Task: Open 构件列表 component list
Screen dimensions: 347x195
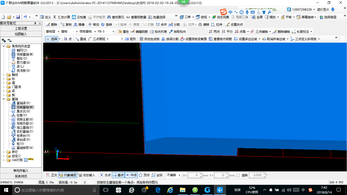Action: coord(159,32)
